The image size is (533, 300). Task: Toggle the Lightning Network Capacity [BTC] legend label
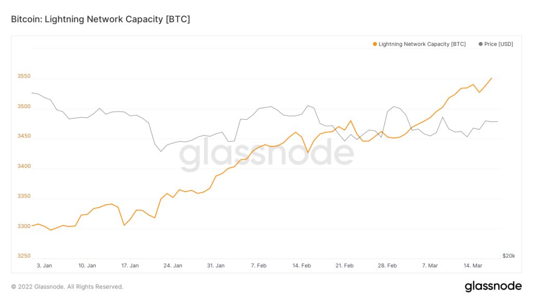[x=422, y=44]
